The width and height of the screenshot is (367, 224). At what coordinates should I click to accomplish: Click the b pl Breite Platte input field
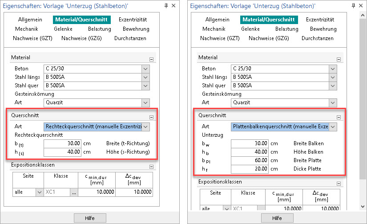[250, 160]
